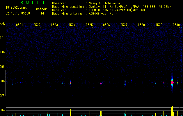Click the 0.9 kHz axis label
The height and width of the screenshot is (116, 183).
[2, 67]
